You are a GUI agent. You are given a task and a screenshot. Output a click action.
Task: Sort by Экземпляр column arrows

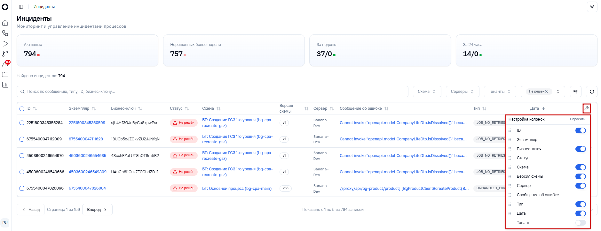(94, 109)
